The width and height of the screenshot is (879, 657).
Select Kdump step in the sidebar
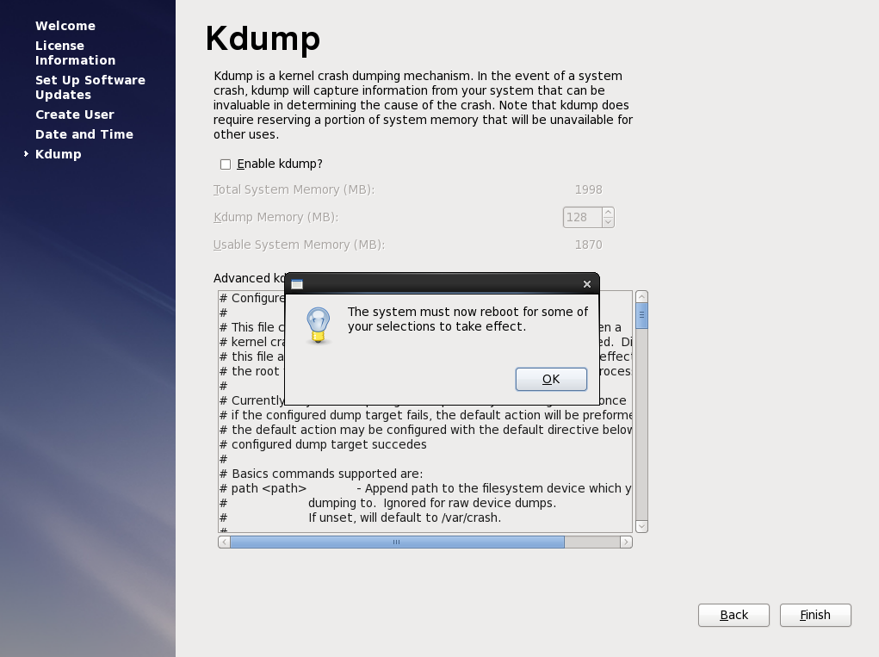(x=58, y=154)
